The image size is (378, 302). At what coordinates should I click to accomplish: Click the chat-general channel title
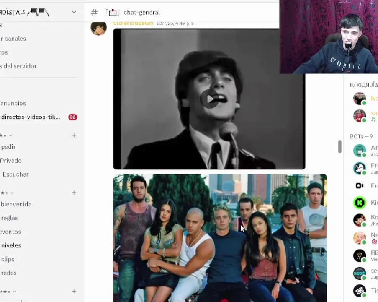[142, 12]
